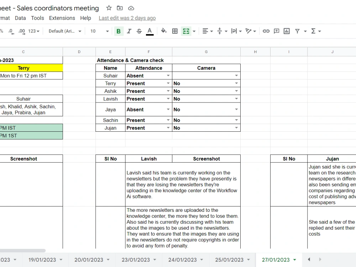
Task: Open the font family dropdown
Action: [65, 31]
